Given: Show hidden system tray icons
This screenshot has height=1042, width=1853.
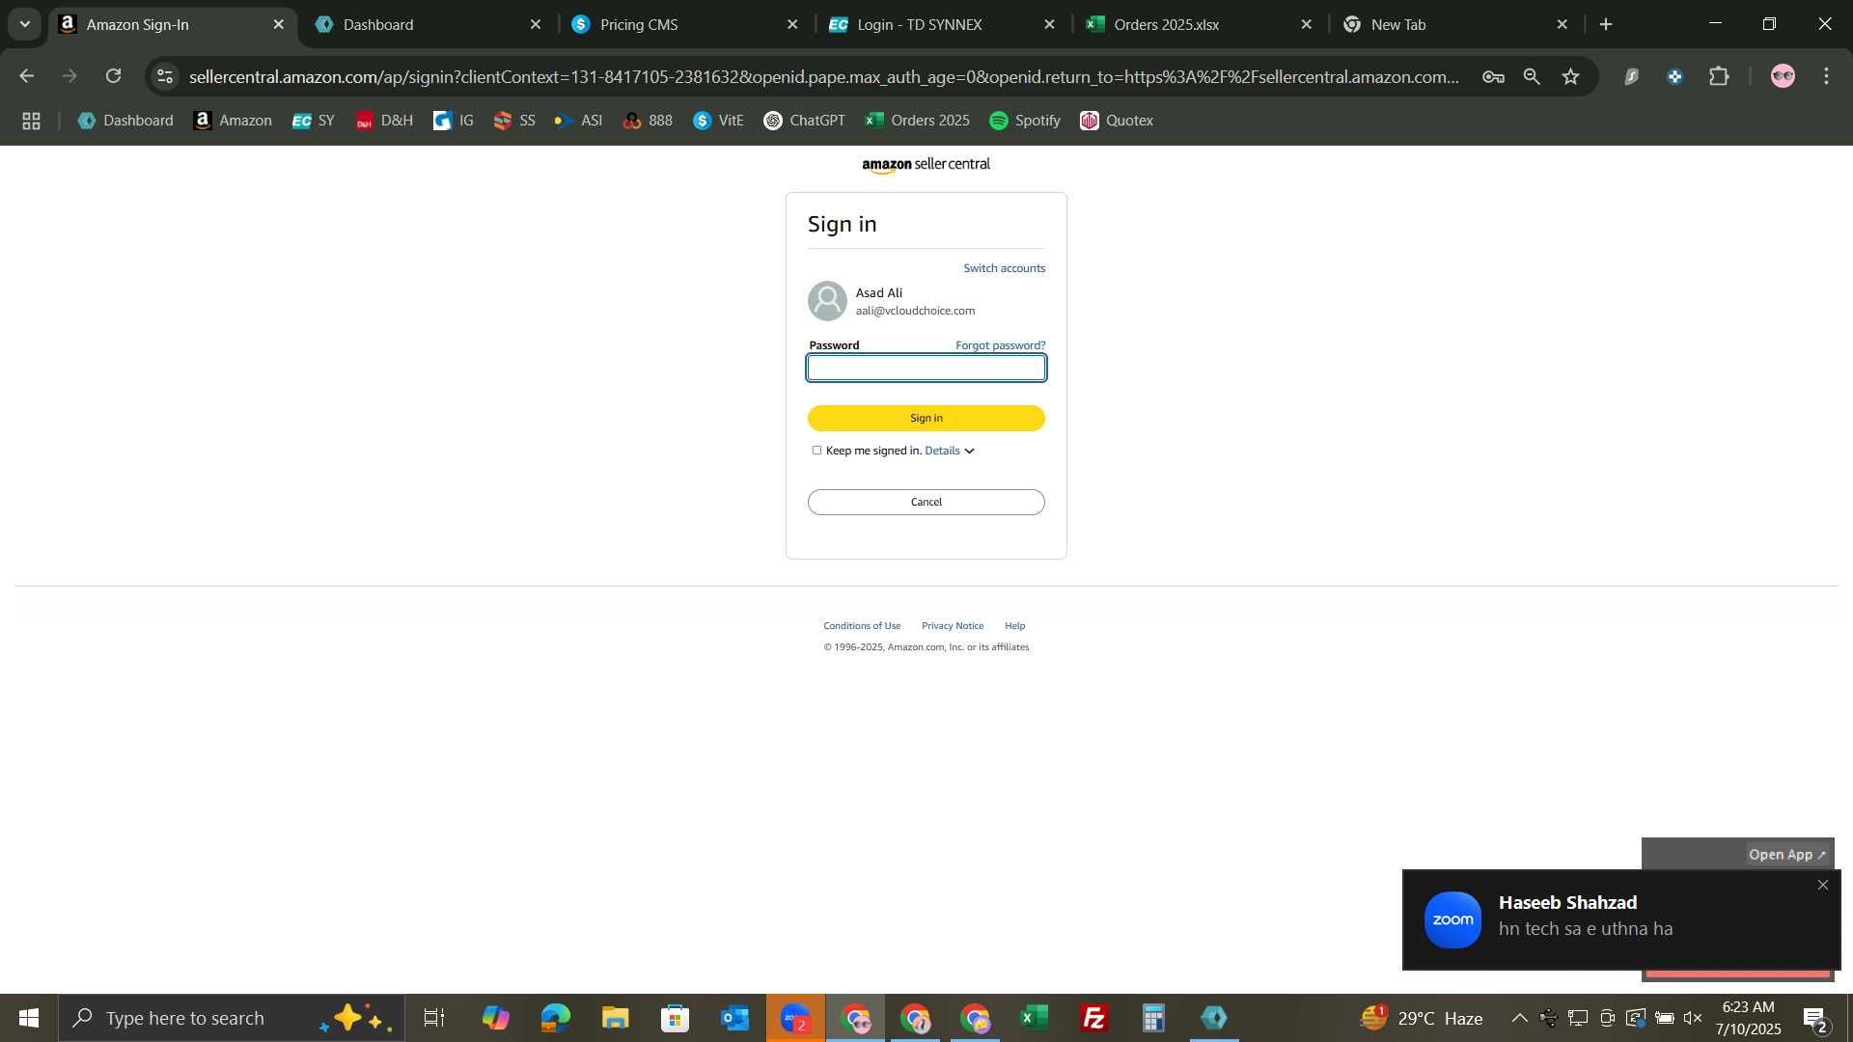Looking at the screenshot, I should 1519,1018.
